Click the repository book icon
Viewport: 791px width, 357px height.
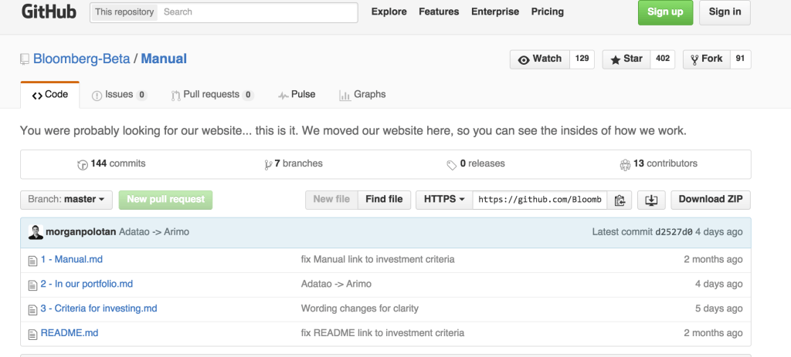[25, 59]
